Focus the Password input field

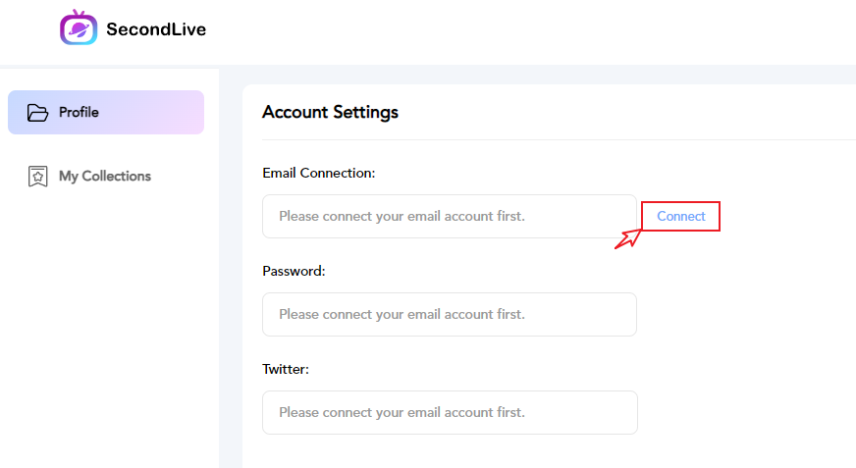[450, 314]
